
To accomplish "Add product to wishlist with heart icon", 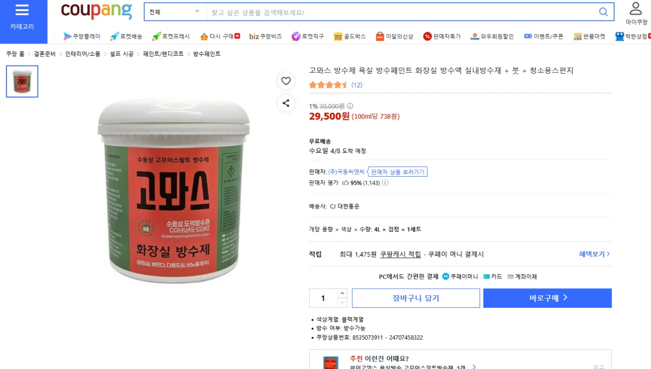I will (x=286, y=81).
